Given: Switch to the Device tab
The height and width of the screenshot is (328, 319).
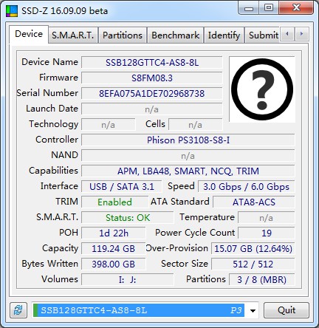Looking at the screenshot, I should pyautogui.click(x=29, y=34).
